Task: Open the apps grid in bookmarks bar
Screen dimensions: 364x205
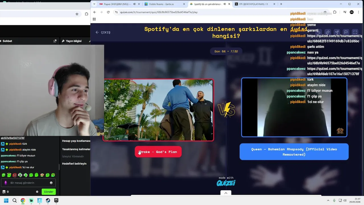Action: click(94, 19)
